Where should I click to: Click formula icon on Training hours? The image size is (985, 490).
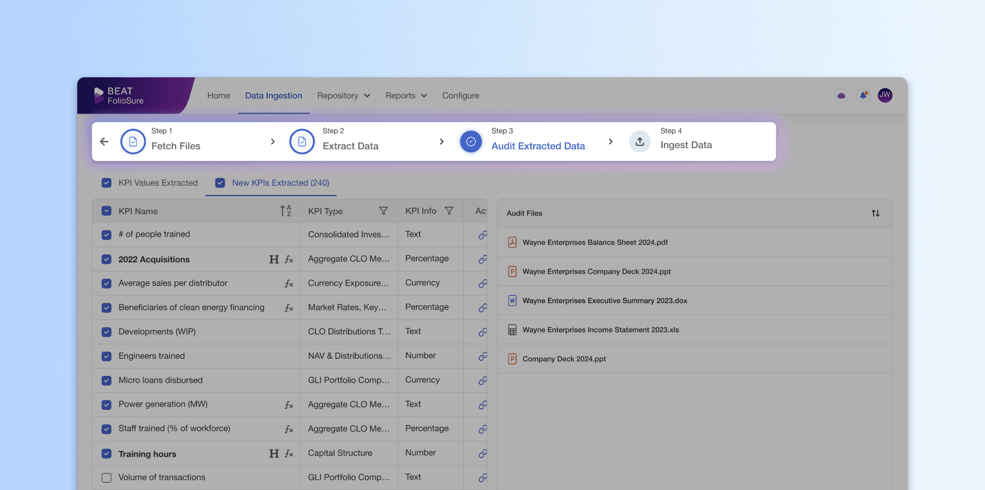(x=289, y=454)
